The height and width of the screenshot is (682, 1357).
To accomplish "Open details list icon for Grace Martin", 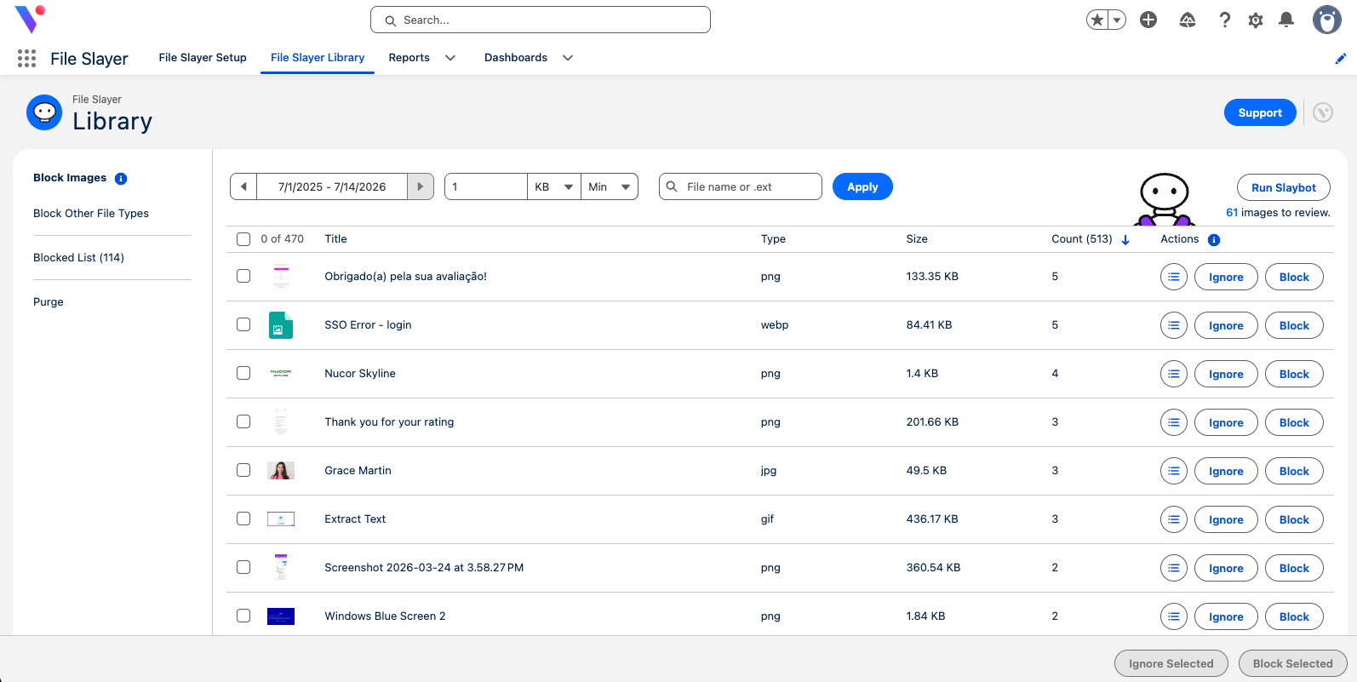I will point(1174,471).
